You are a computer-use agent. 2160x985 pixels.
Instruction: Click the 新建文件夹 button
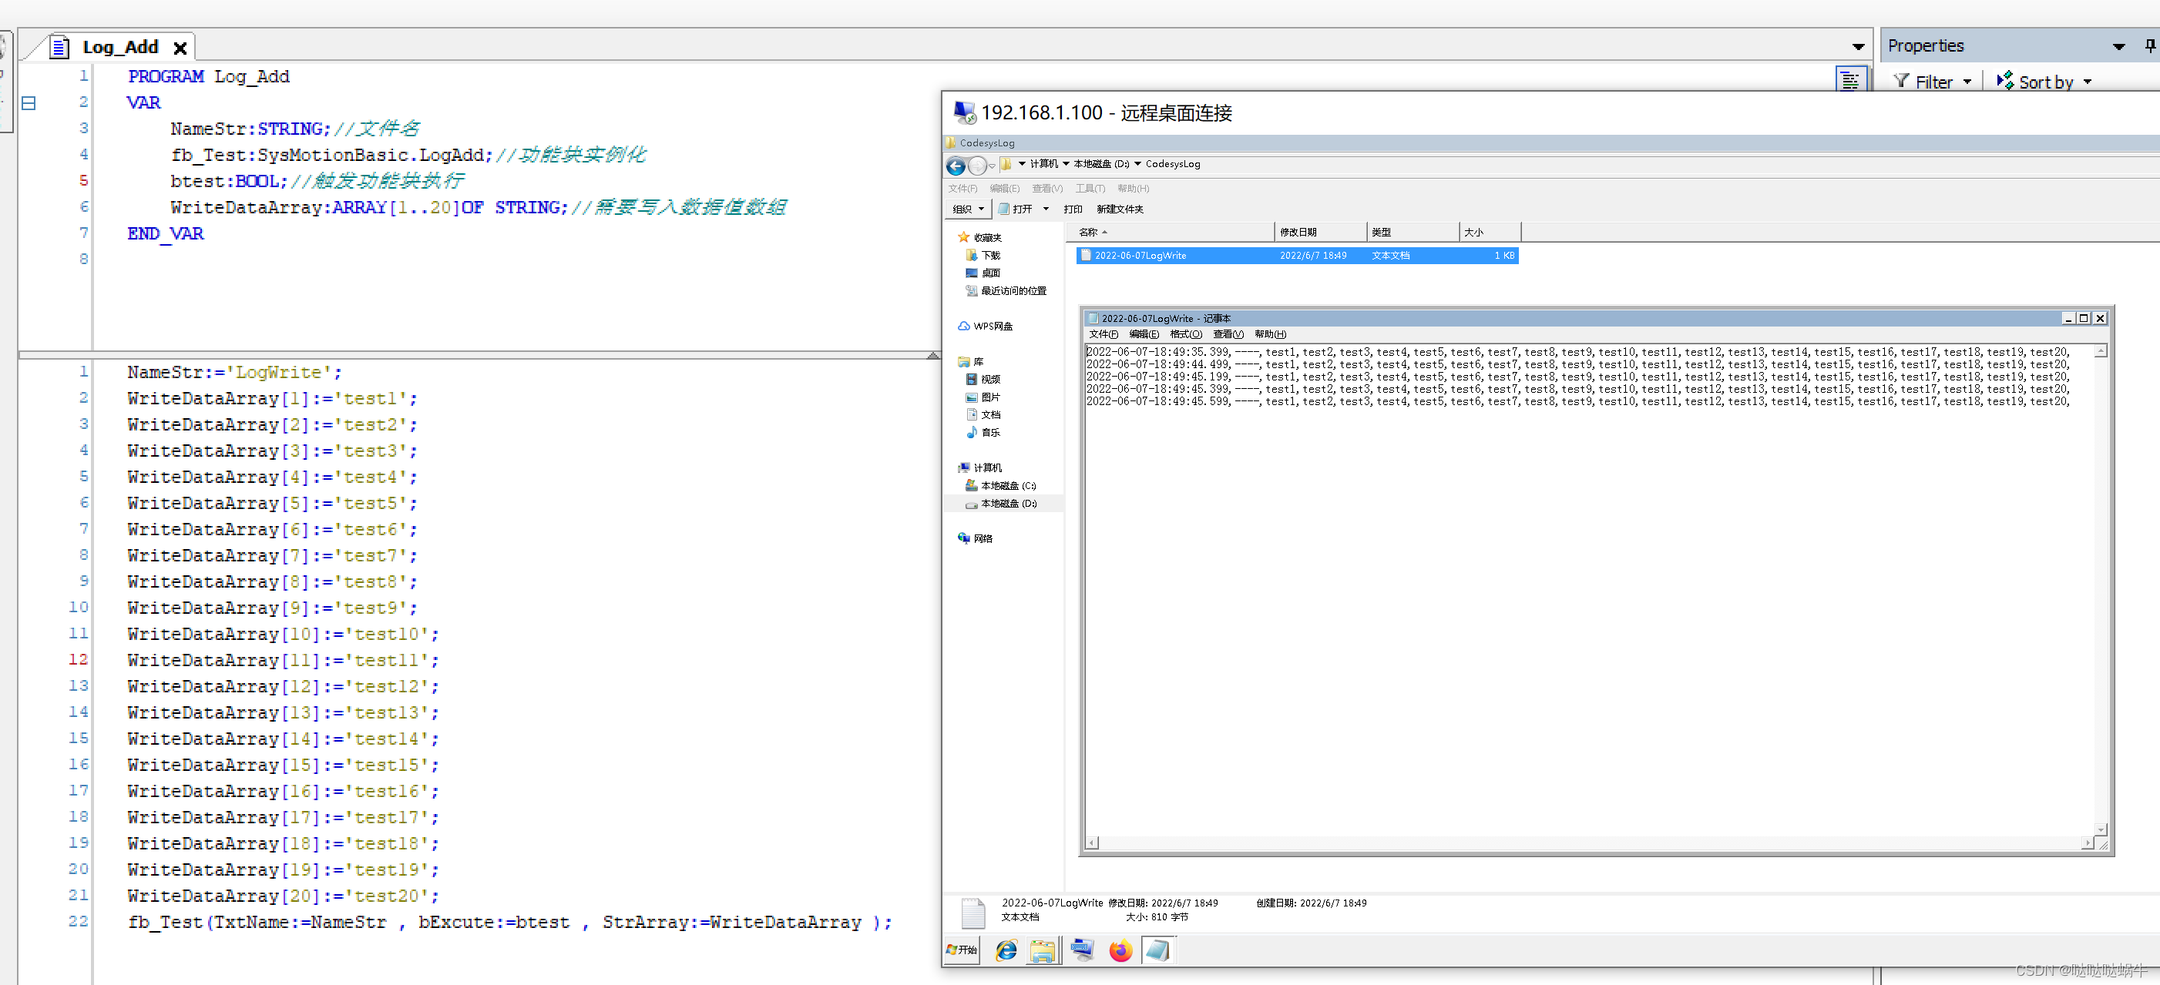(1120, 209)
